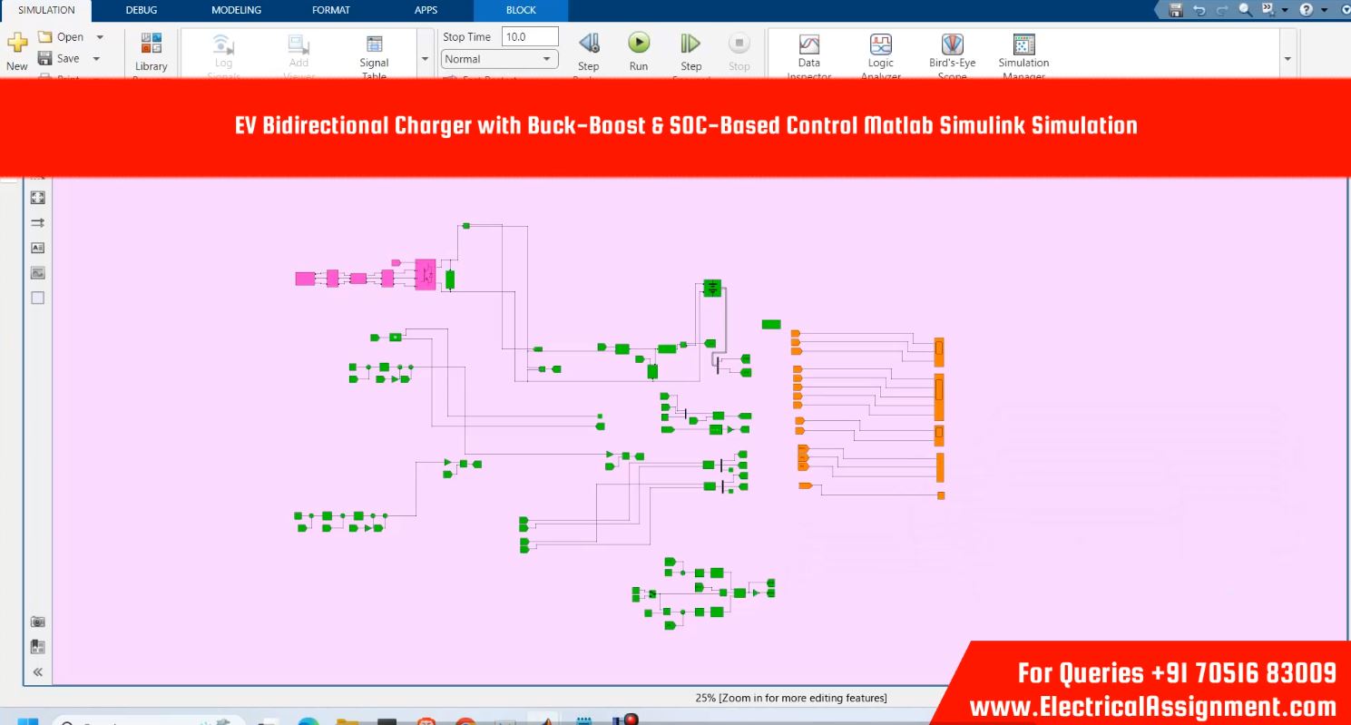Expand the Review Results gallery arrow

pyautogui.click(x=1287, y=59)
